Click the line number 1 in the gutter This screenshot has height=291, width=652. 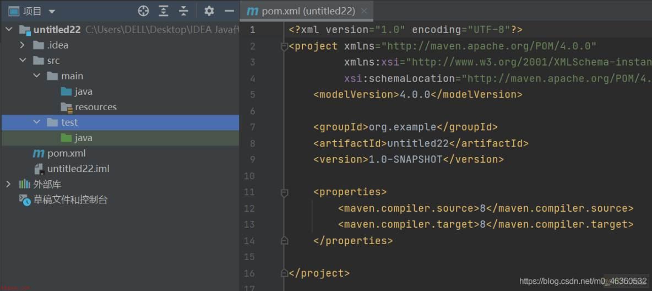(x=252, y=30)
